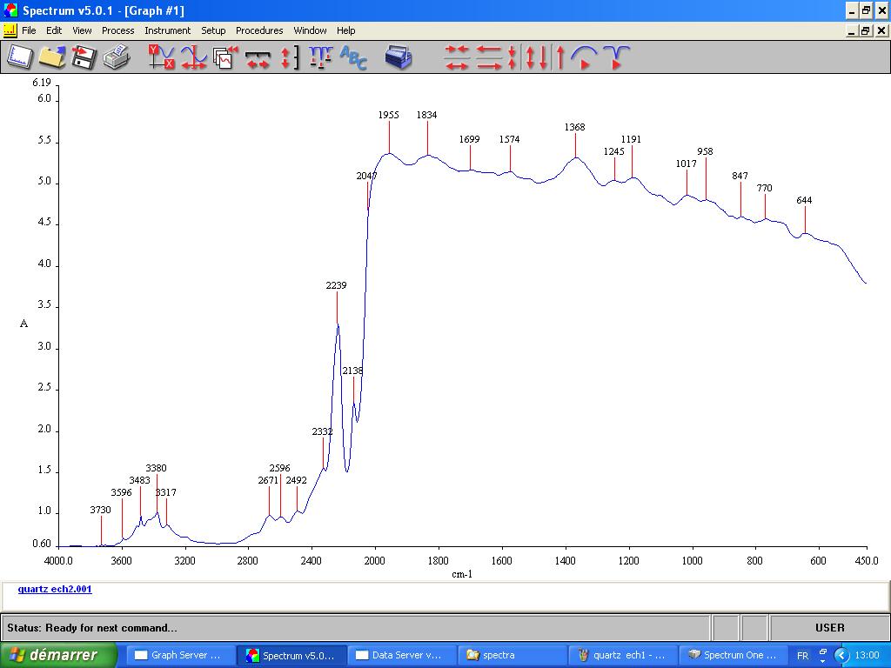This screenshot has height=668, width=891.
Task: Click the FR language indicator in tray
Action: (802, 655)
